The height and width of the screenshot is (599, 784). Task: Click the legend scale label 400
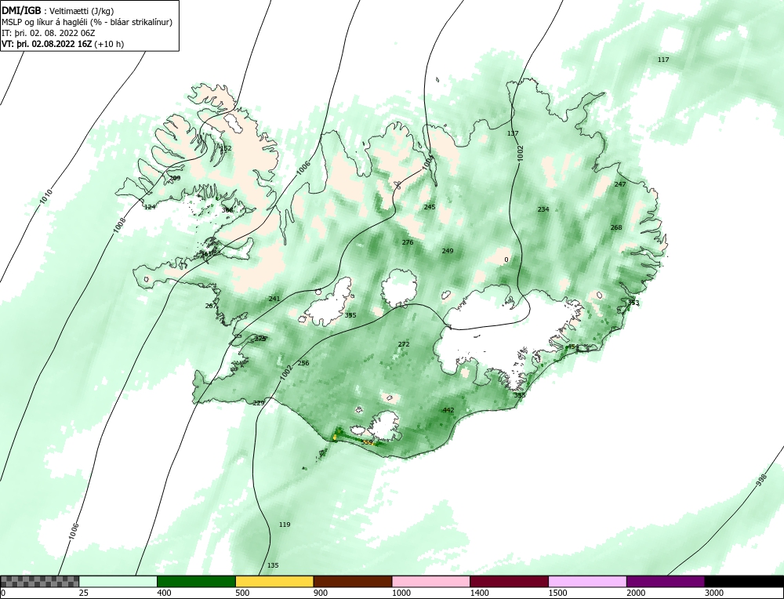click(x=164, y=593)
